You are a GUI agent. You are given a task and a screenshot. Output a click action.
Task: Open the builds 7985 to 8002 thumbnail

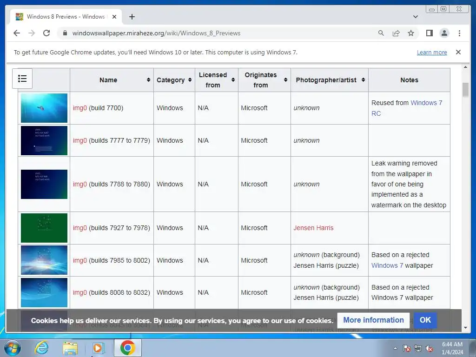[44, 260]
